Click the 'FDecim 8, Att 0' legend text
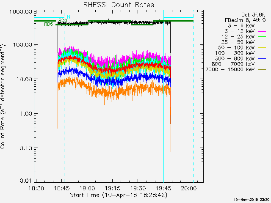 click(245, 20)
